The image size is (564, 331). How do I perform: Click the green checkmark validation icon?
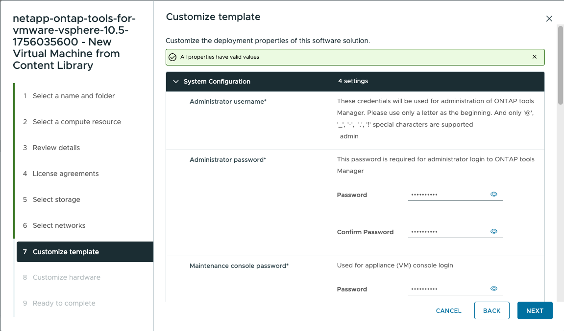click(172, 57)
